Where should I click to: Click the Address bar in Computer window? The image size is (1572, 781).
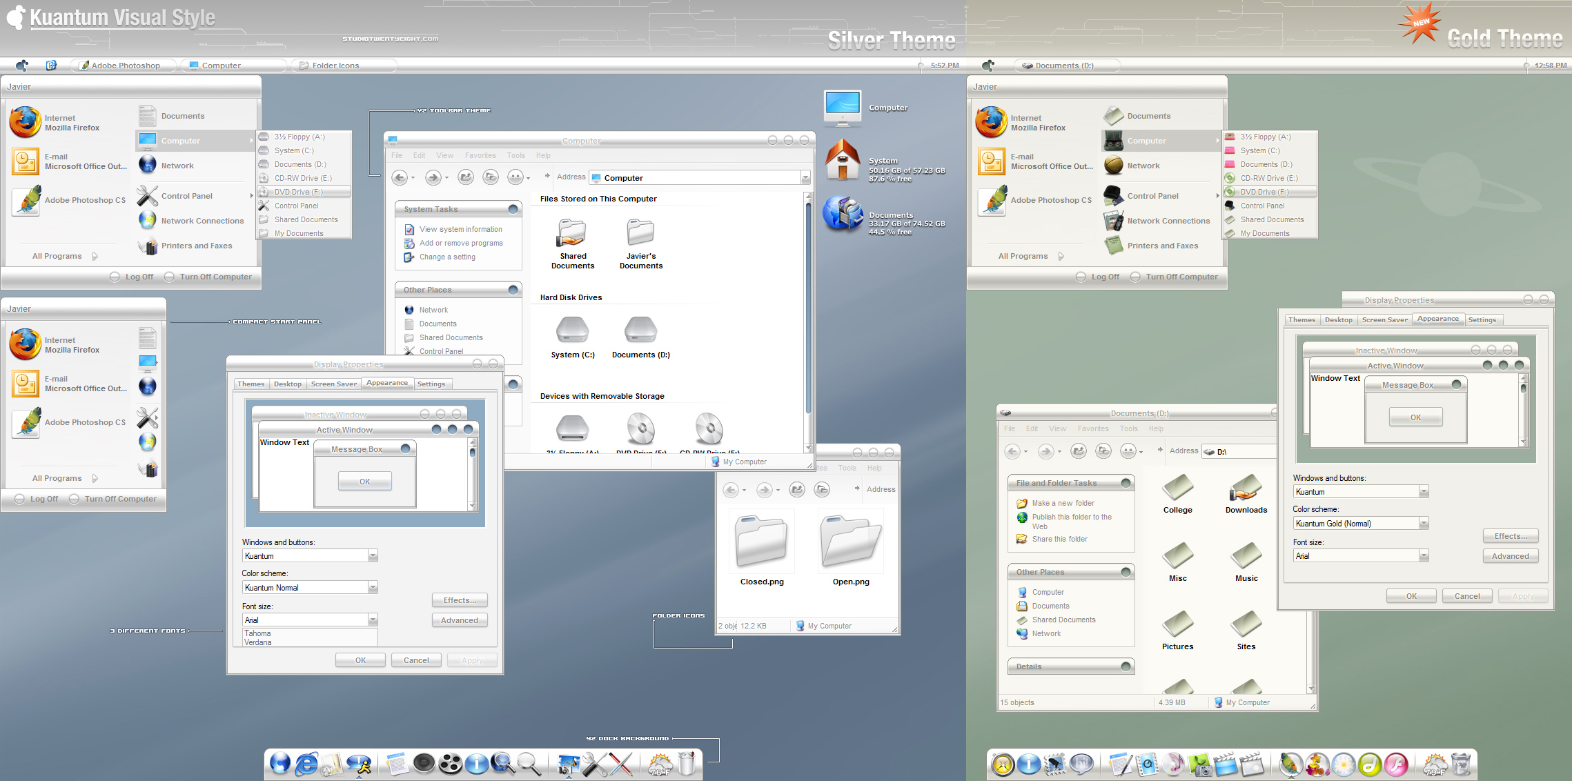coord(702,179)
